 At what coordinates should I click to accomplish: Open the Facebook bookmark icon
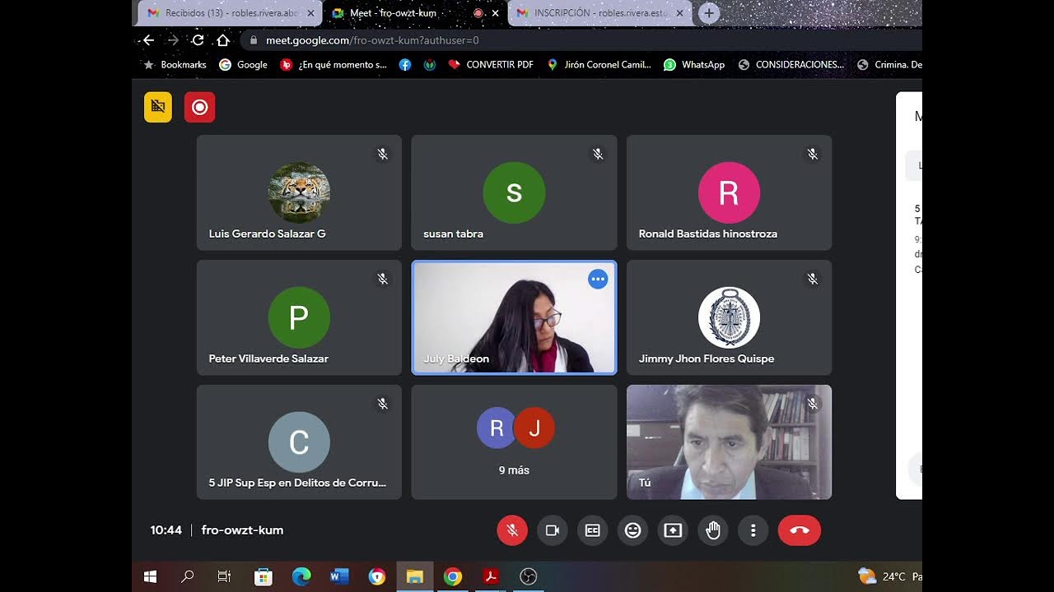coord(405,64)
